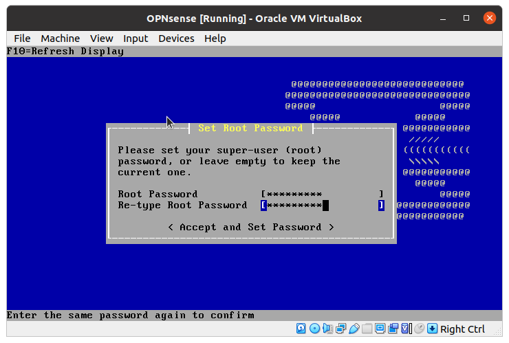Open the View menu
Viewport: 509px width, 343px height.
pos(101,38)
